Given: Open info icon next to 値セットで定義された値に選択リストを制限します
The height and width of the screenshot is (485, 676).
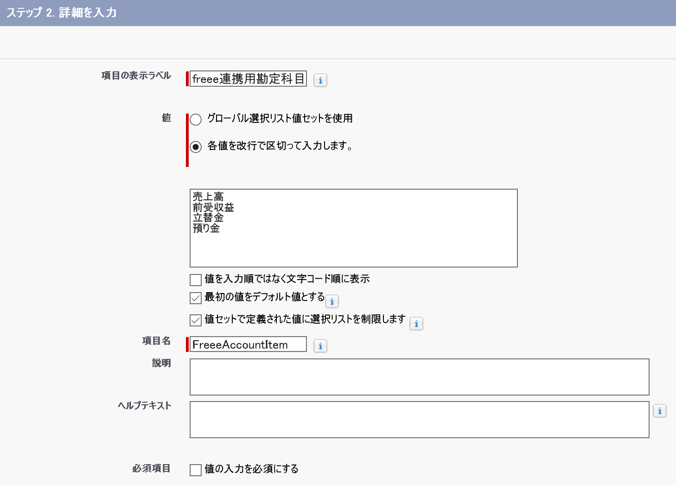Looking at the screenshot, I should [416, 324].
